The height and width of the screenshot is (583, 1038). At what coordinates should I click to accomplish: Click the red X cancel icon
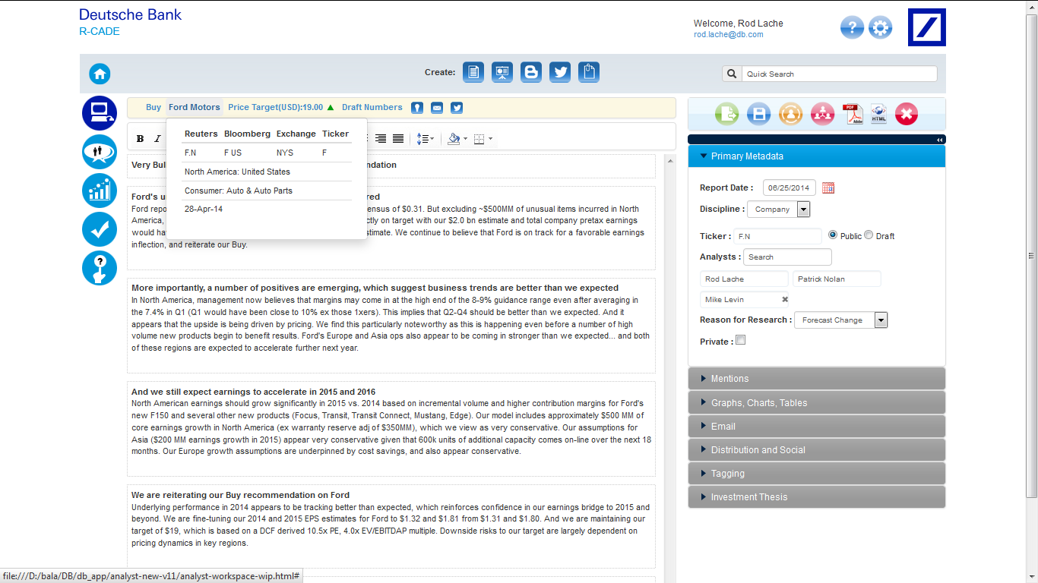[907, 114]
